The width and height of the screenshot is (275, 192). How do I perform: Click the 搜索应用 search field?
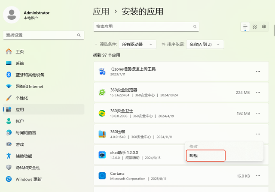pyautogui.click(x=146, y=27)
